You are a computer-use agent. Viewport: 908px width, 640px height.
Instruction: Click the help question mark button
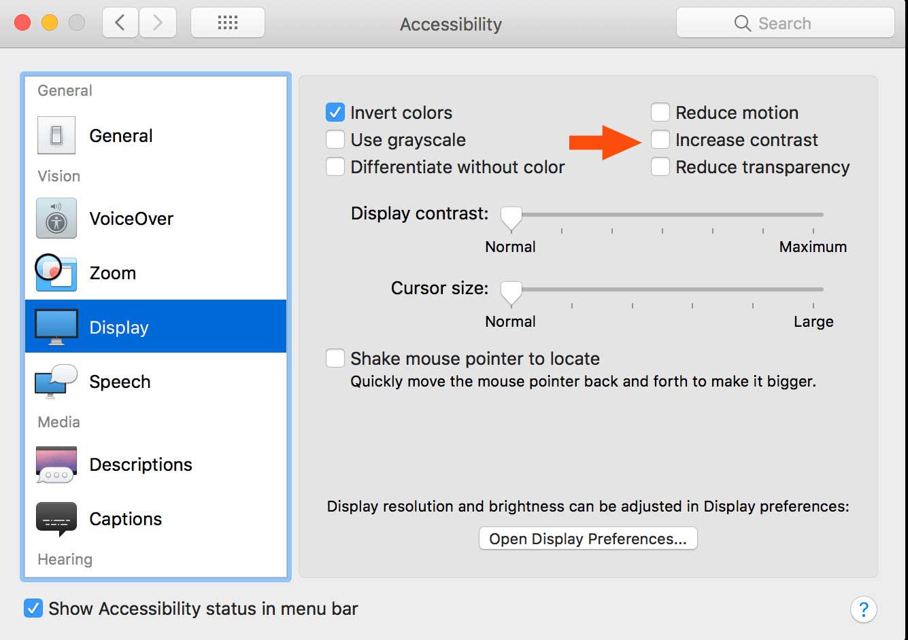click(x=863, y=609)
